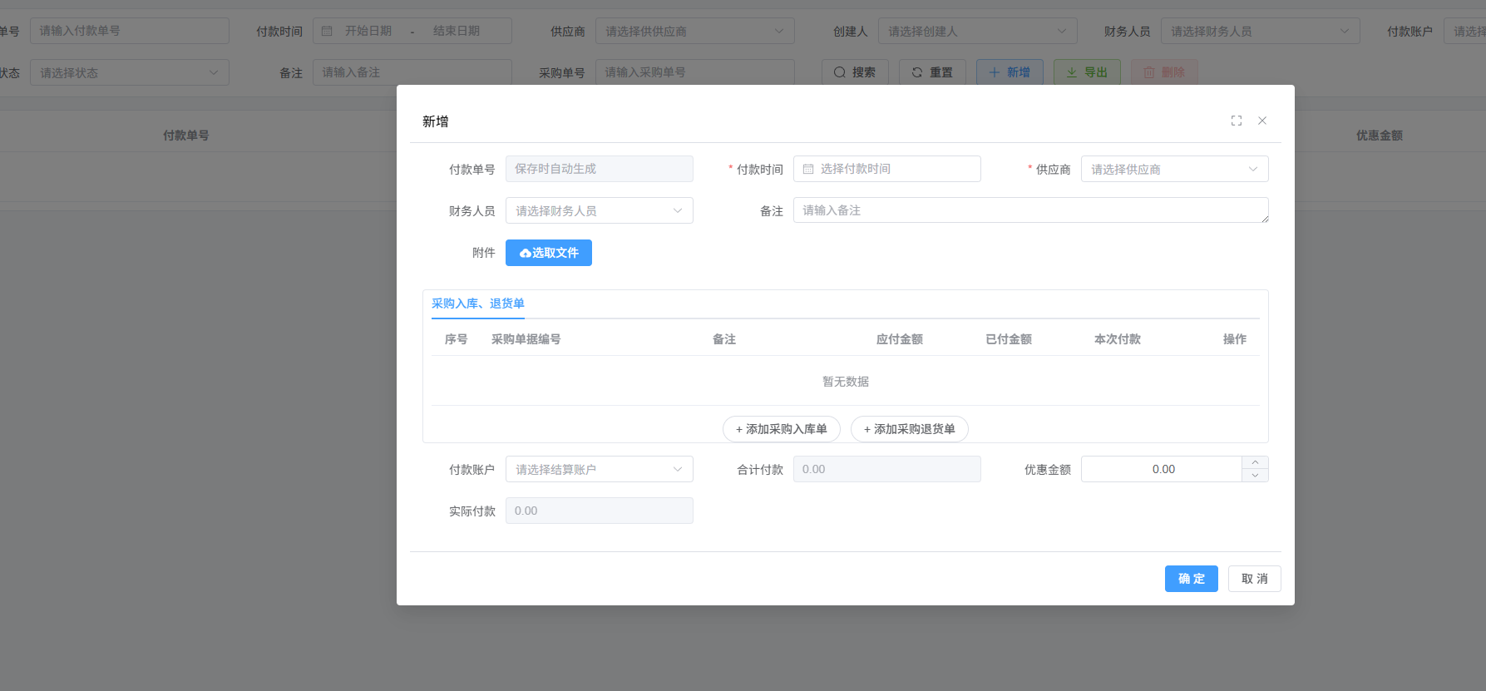Click 选取文件 upload button
The width and height of the screenshot is (1486, 691).
point(549,253)
